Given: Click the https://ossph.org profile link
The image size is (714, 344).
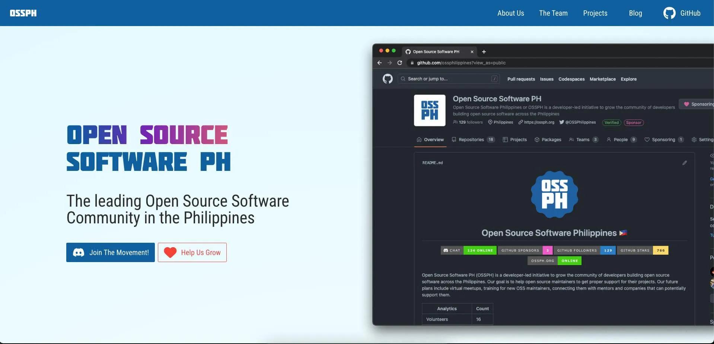Looking at the screenshot, I should (539, 122).
